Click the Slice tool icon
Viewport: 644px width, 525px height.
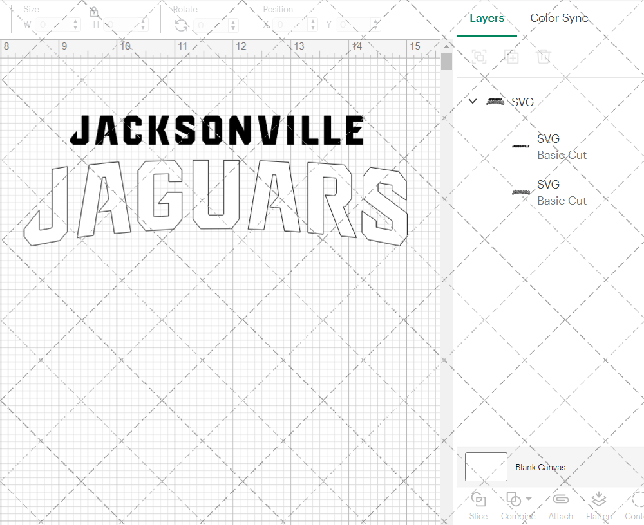pyautogui.click(x=478, y=500)
